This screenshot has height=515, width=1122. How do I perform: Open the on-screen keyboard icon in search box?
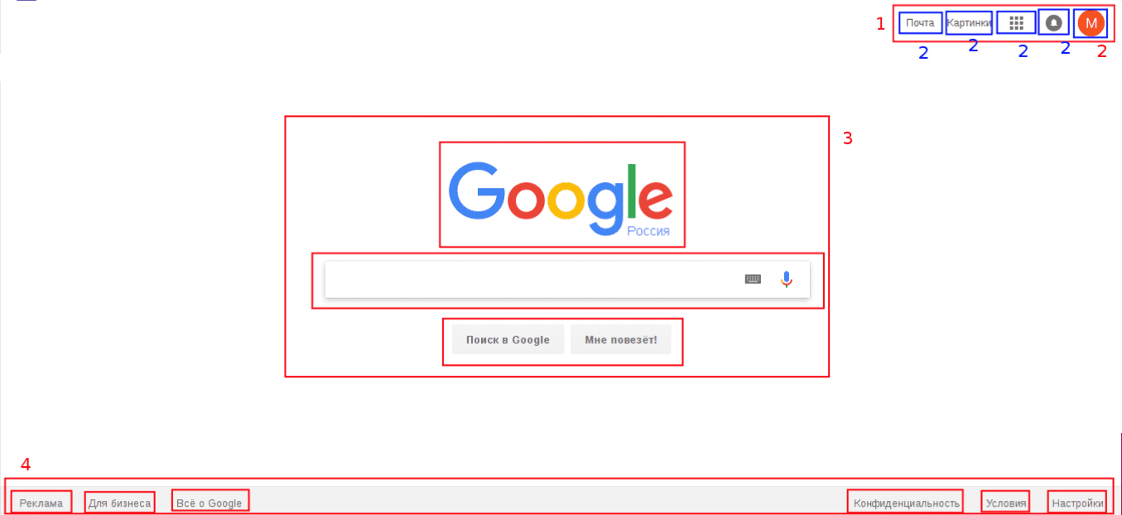(x=753, y=280)
